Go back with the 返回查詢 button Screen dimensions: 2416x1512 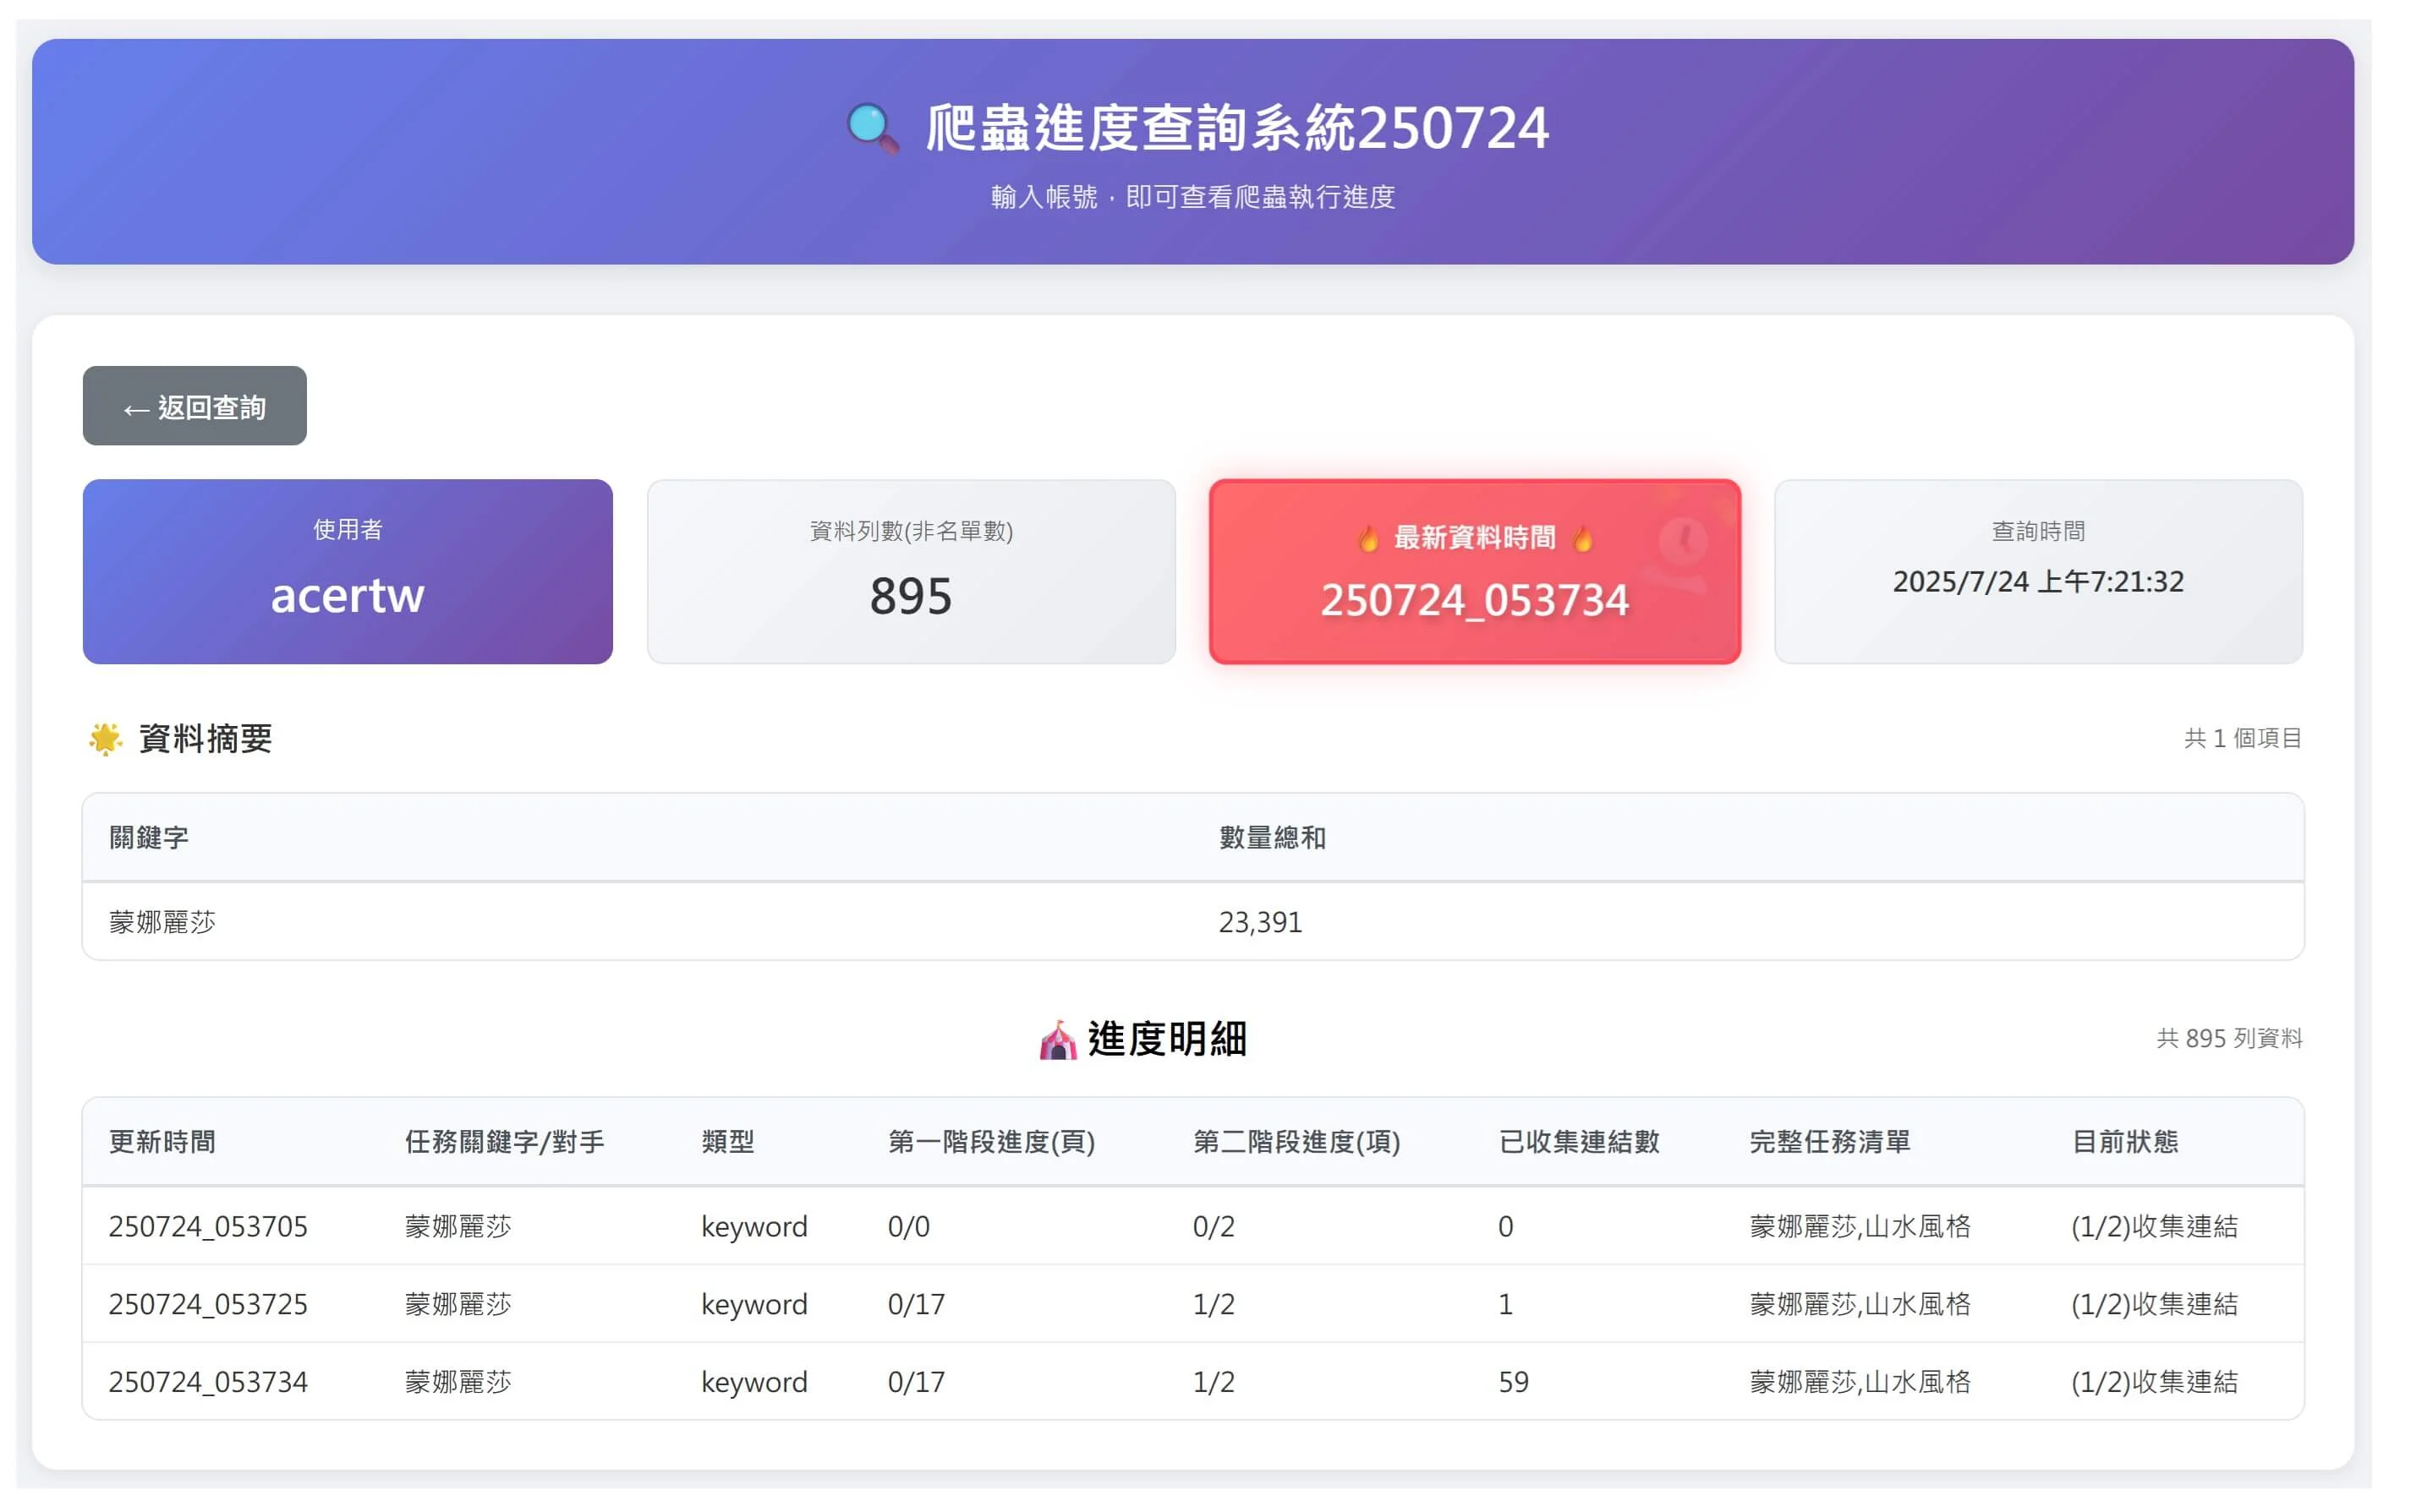tap(194, 406)
